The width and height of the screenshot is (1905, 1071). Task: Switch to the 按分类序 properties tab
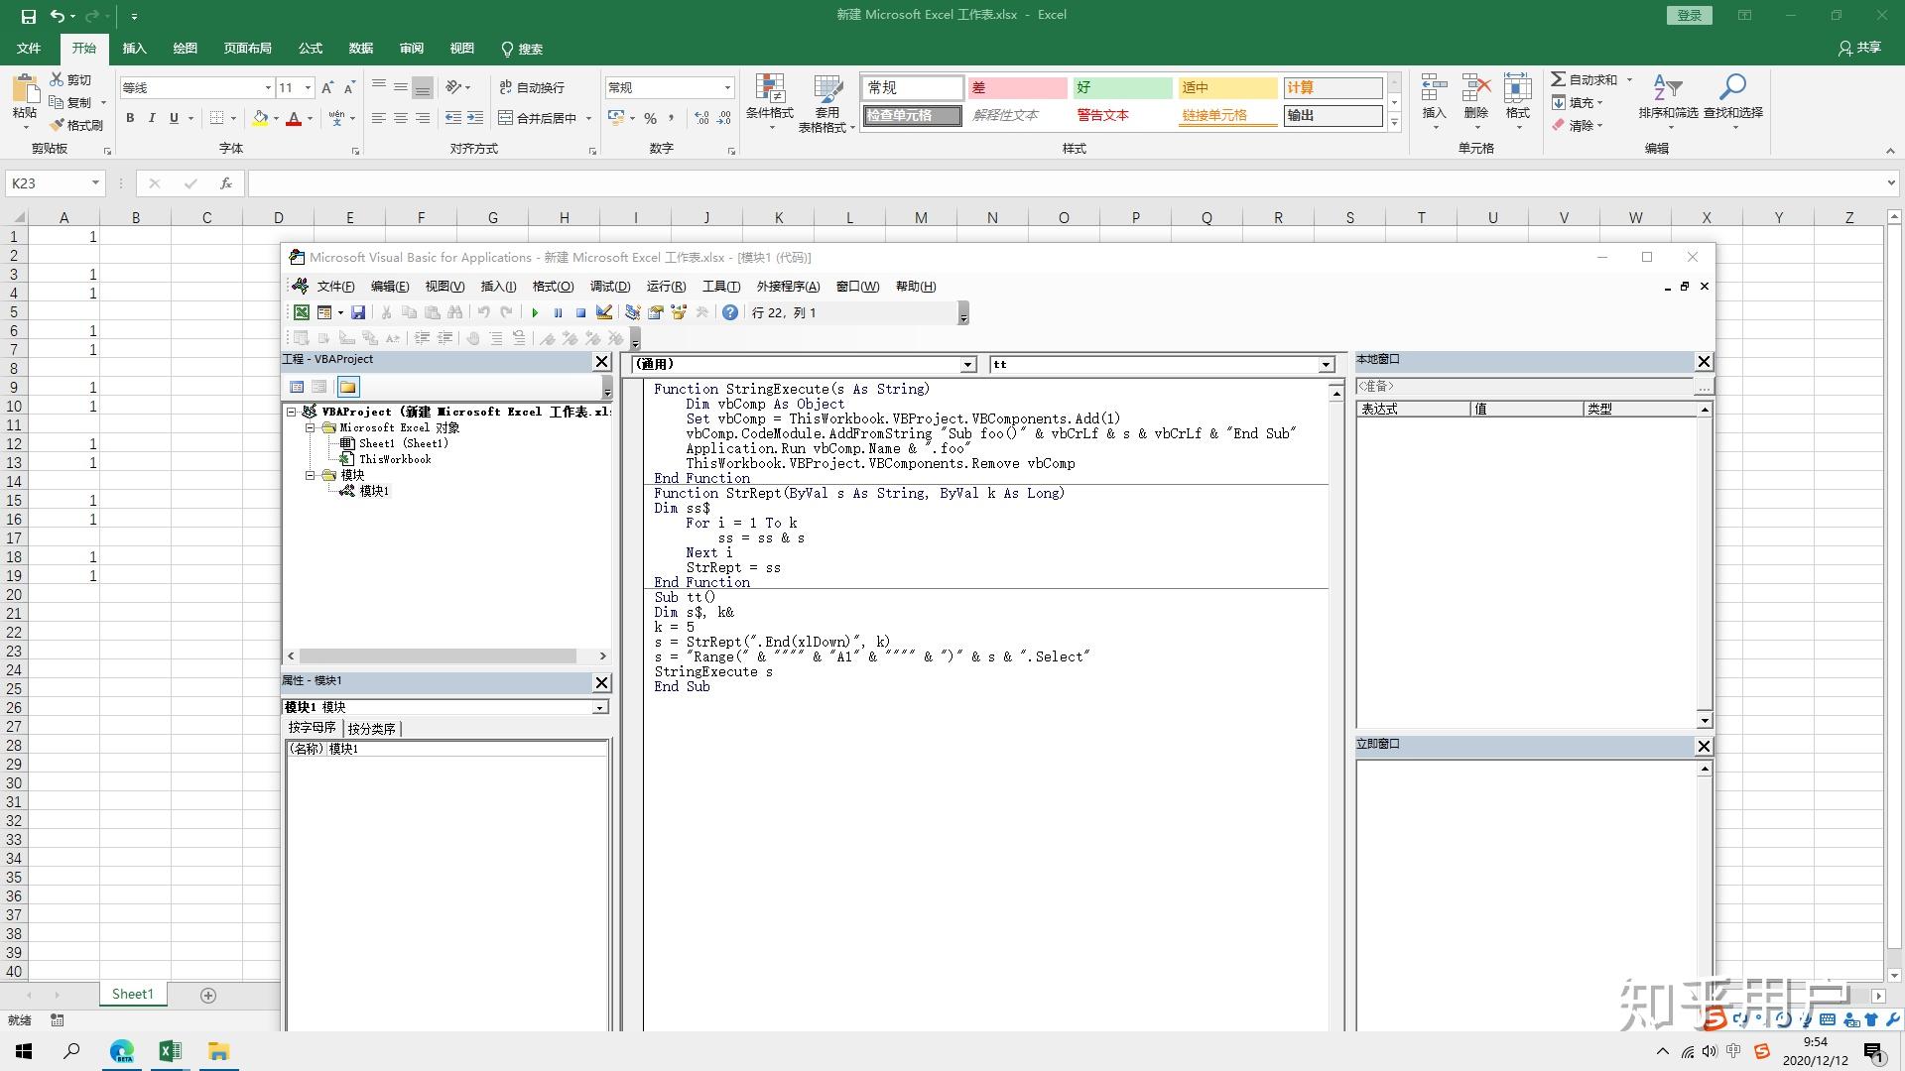pyautogui.click(x=372, y=727)
